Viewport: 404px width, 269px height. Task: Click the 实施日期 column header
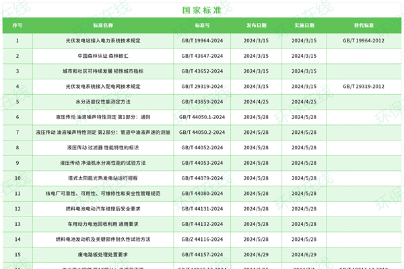coord(304,25)
